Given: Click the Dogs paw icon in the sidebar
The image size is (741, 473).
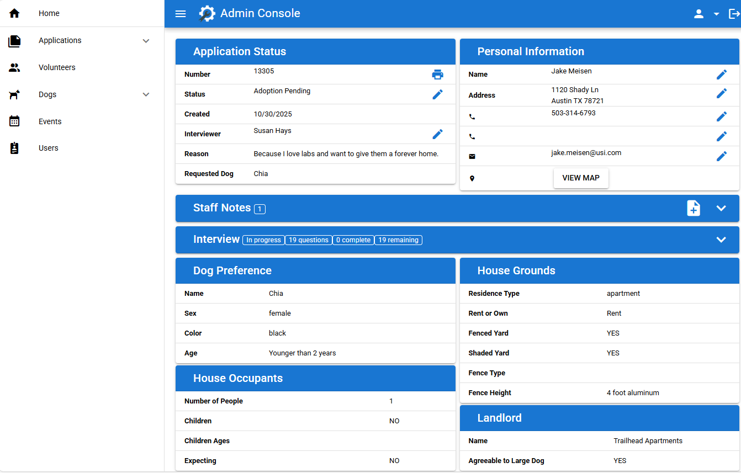Looking at the screenshot, I should 14,94.
